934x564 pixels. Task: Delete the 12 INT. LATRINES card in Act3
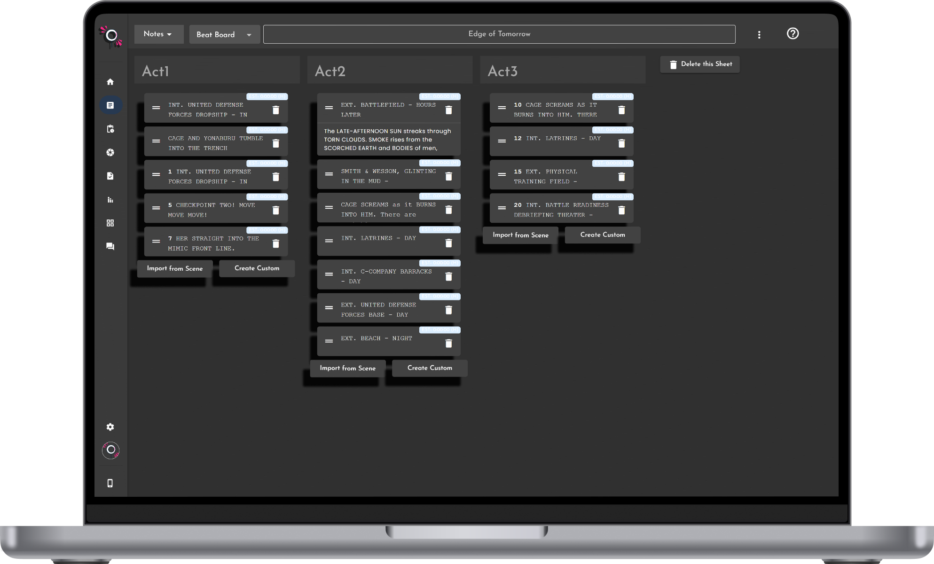pos(621,143)
